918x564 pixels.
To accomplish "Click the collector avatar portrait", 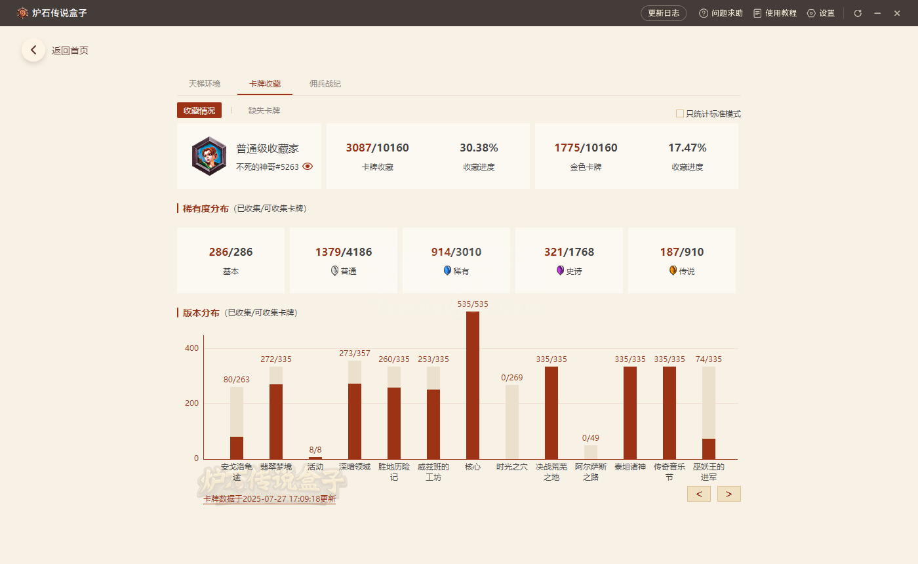I will [x=209, y=156].
